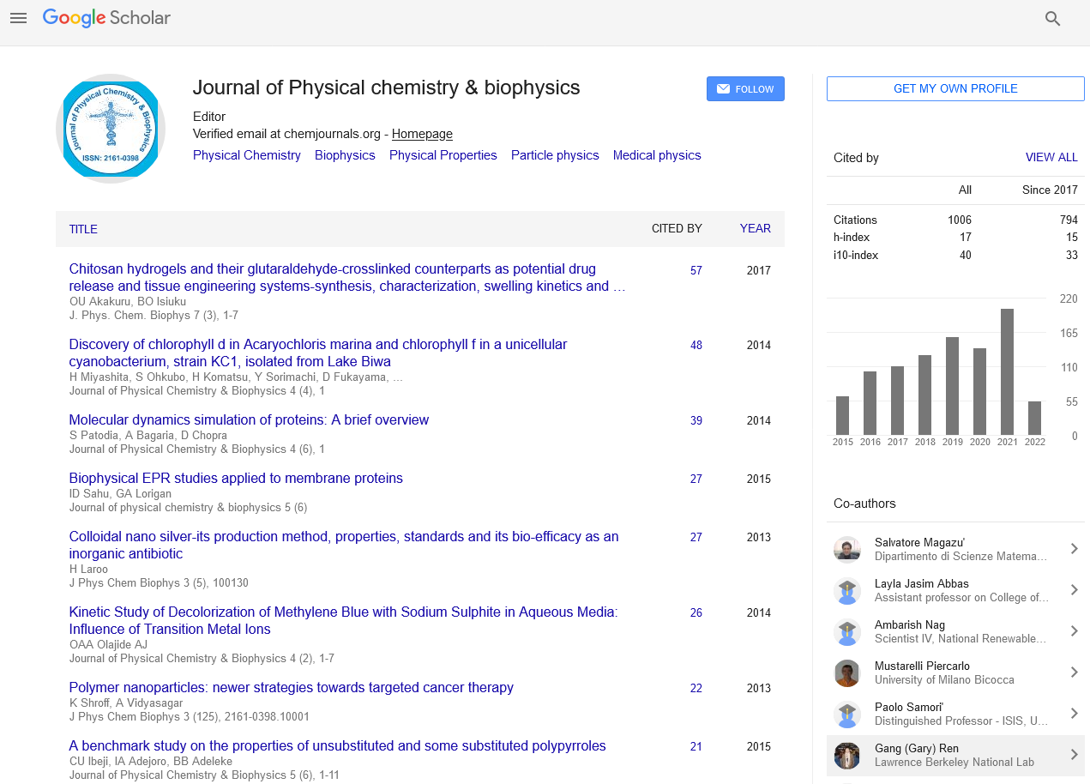Click Gang (Gary) Ren avatar photo
This screenshot has width=1090, height=784.
(x=846, y=755)
